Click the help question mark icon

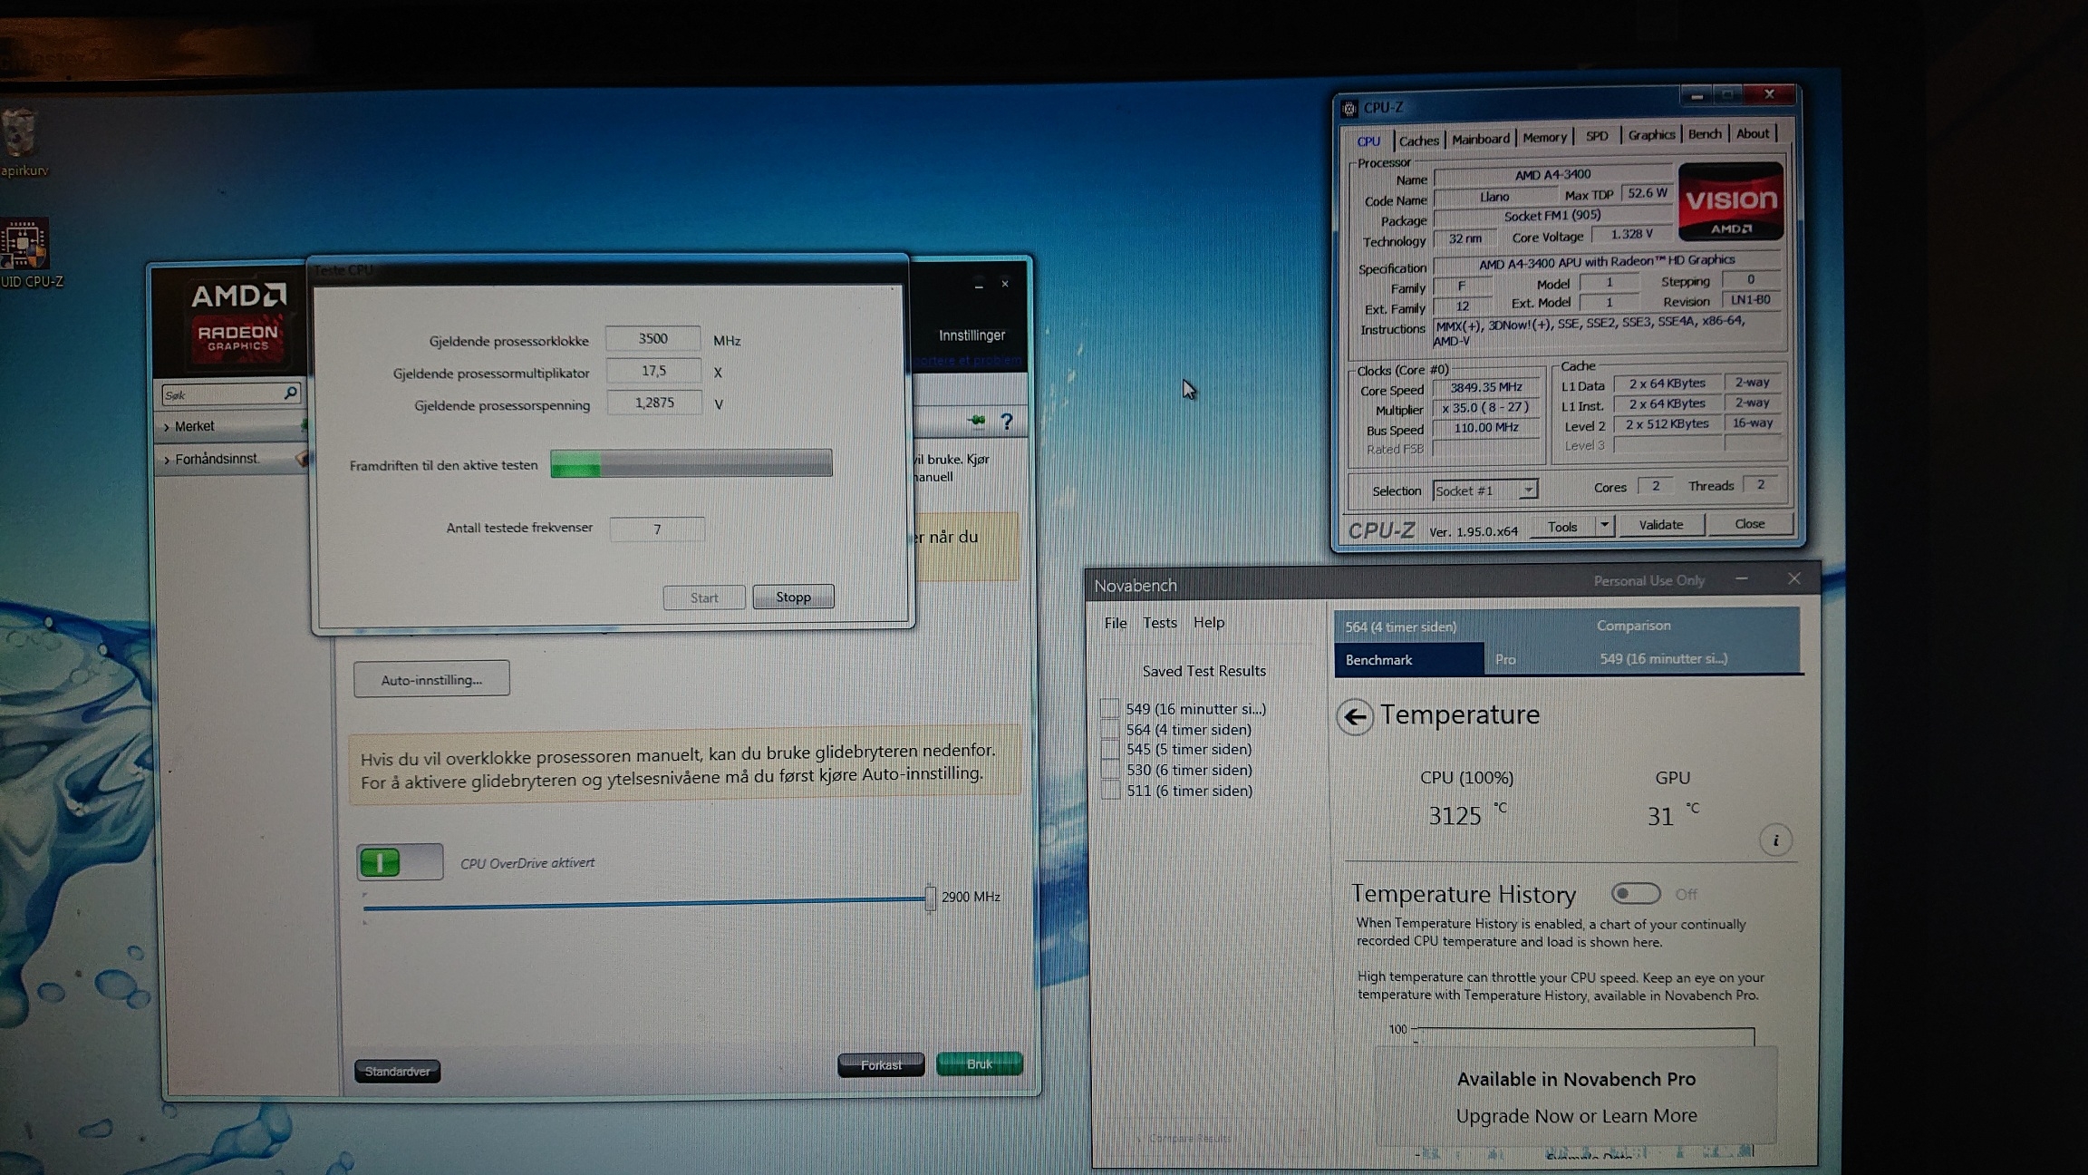1006,422
